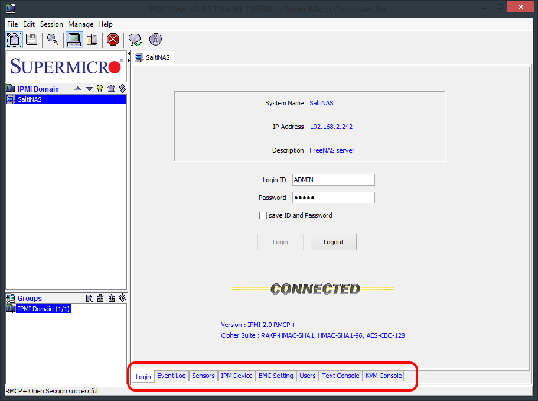This screenshot has height=401, width=538.
Task: Switch to the KVM Console tab
Action: click(x=384, y=376)
